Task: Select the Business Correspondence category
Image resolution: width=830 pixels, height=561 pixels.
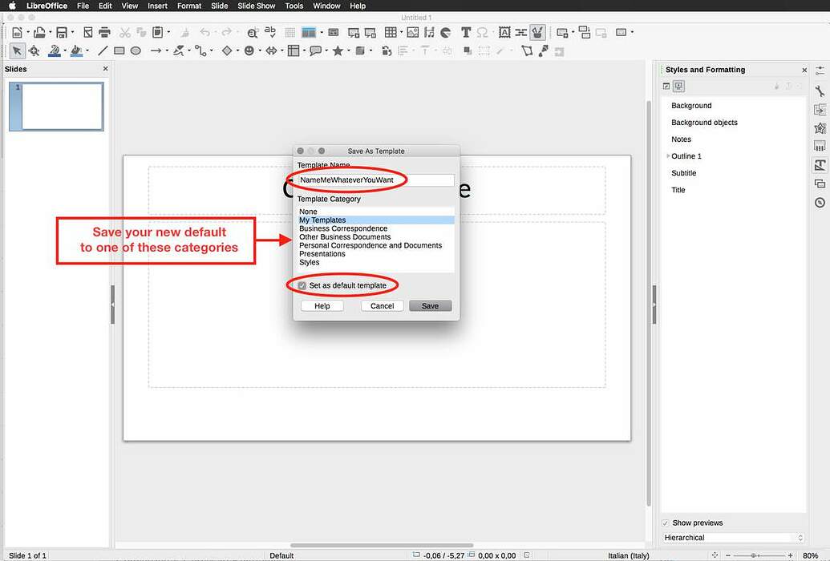Action: click(x=376, y=228)
